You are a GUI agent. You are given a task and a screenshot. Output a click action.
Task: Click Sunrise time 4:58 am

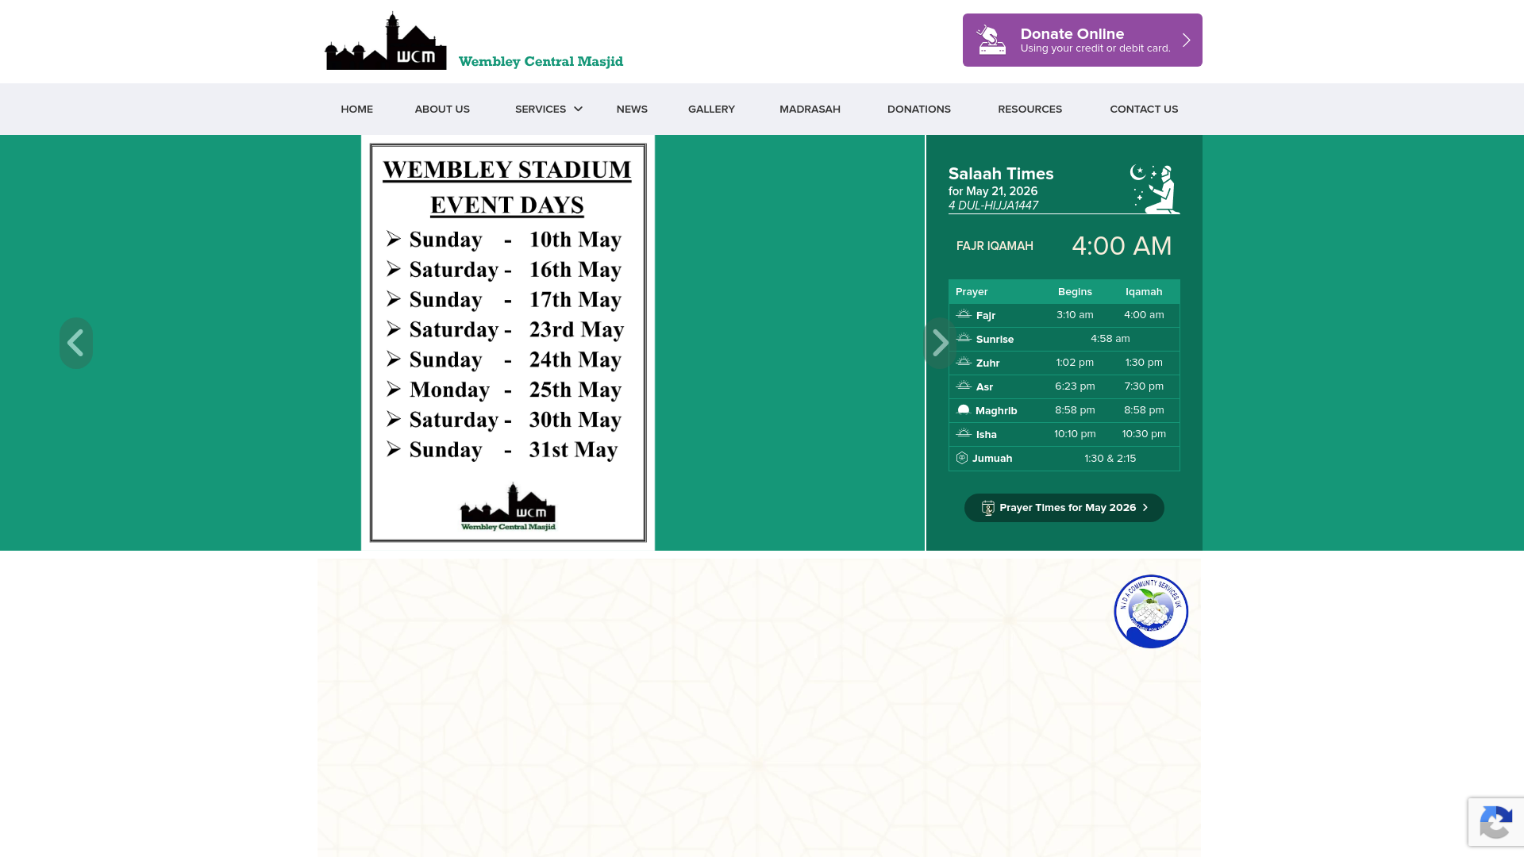pos(1110,339)
